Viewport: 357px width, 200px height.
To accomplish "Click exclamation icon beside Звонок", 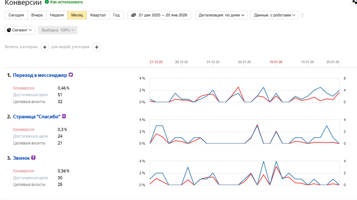I will 33,157.
